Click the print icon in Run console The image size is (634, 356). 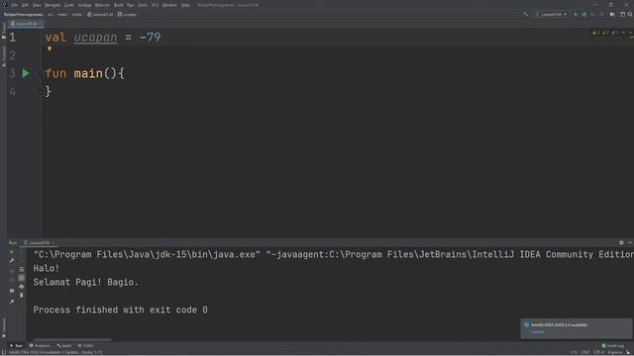[22, 287]
